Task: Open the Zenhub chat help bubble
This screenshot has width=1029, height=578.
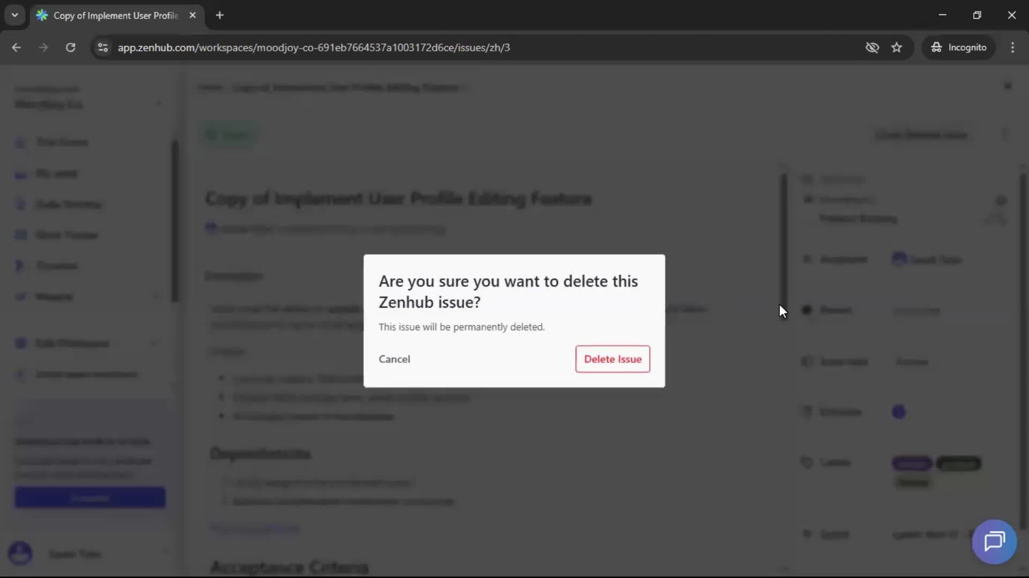Action: click(x=994, y=542)
